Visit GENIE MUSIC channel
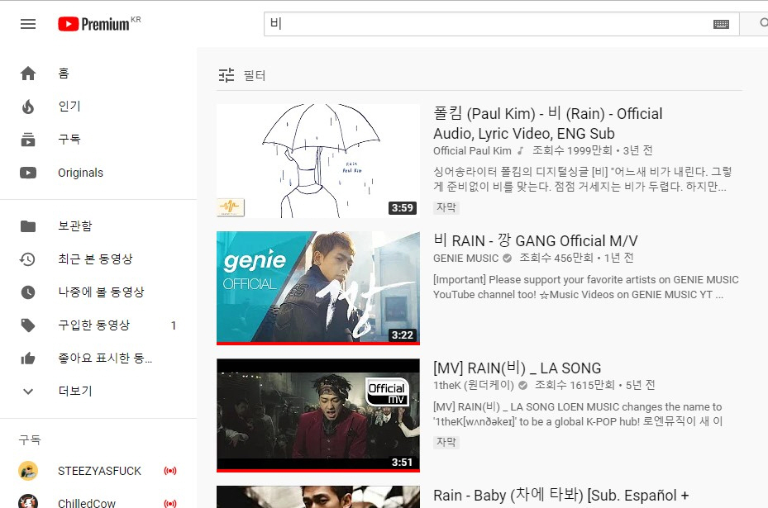 [x=465, y=258]
